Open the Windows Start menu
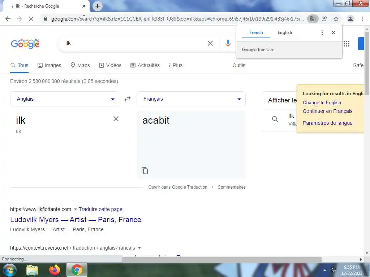The height and width of the screenshot is (277, 370). pyautogui.click(x=9, y=270)
